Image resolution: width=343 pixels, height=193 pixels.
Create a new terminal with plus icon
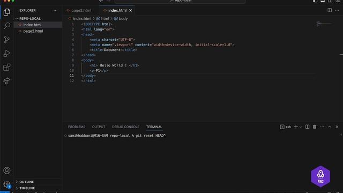(296, 127)
